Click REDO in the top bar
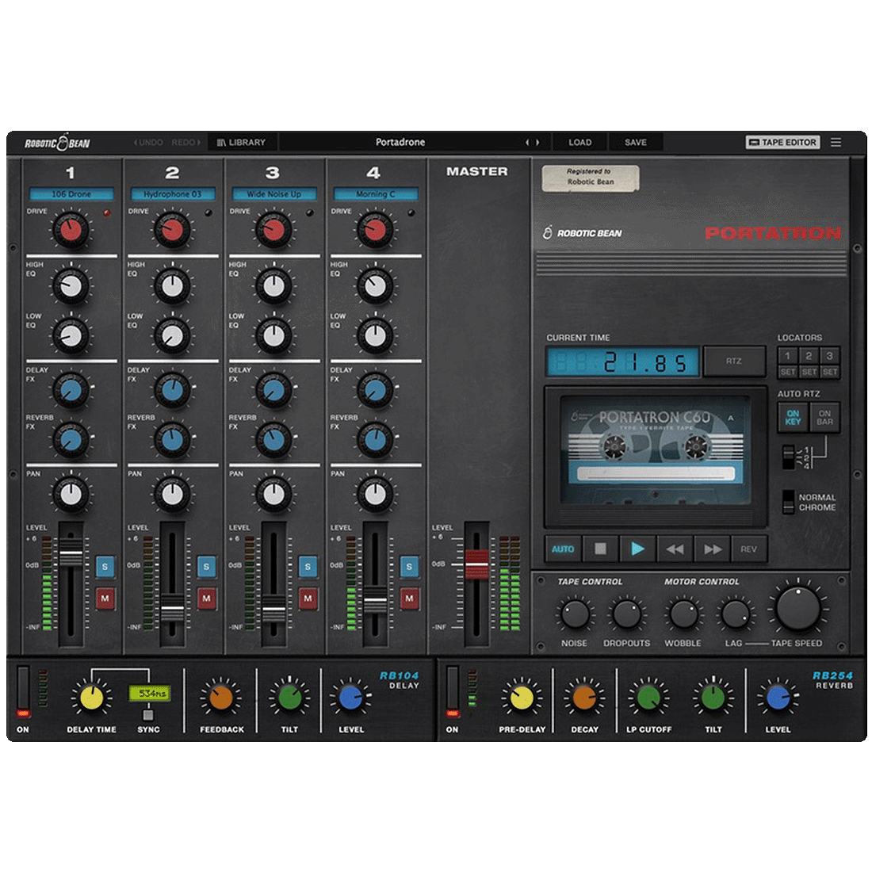 [185, 143]
